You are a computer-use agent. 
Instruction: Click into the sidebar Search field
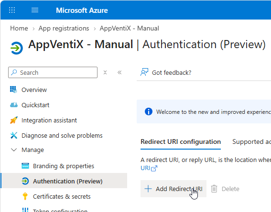[53, 72]
